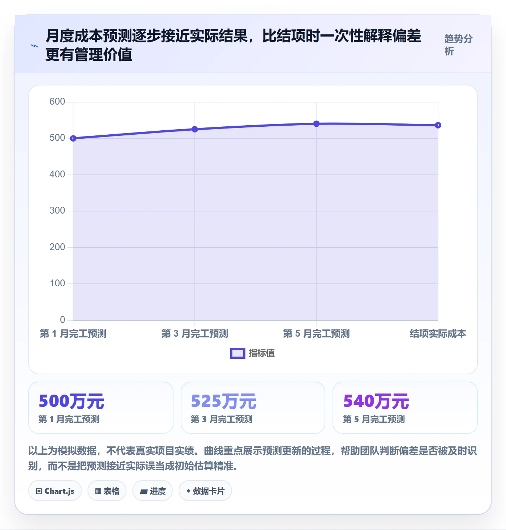506x530 pixels.
Task: Click the 525万元 data card
Action: point(253,408)
